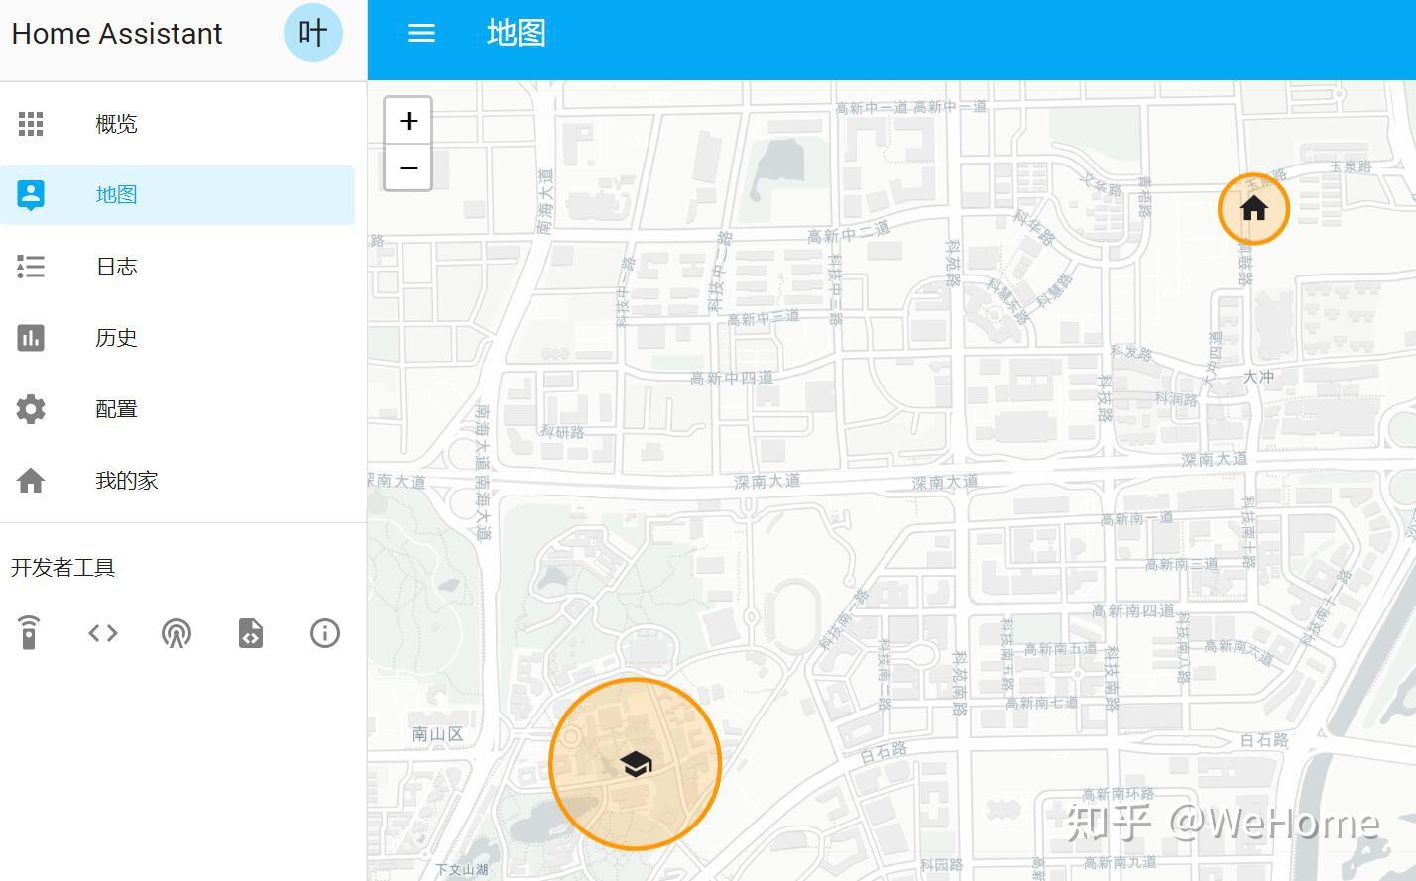
Task: Open developer Templates file icon
Action: click(x=250, y=632)
